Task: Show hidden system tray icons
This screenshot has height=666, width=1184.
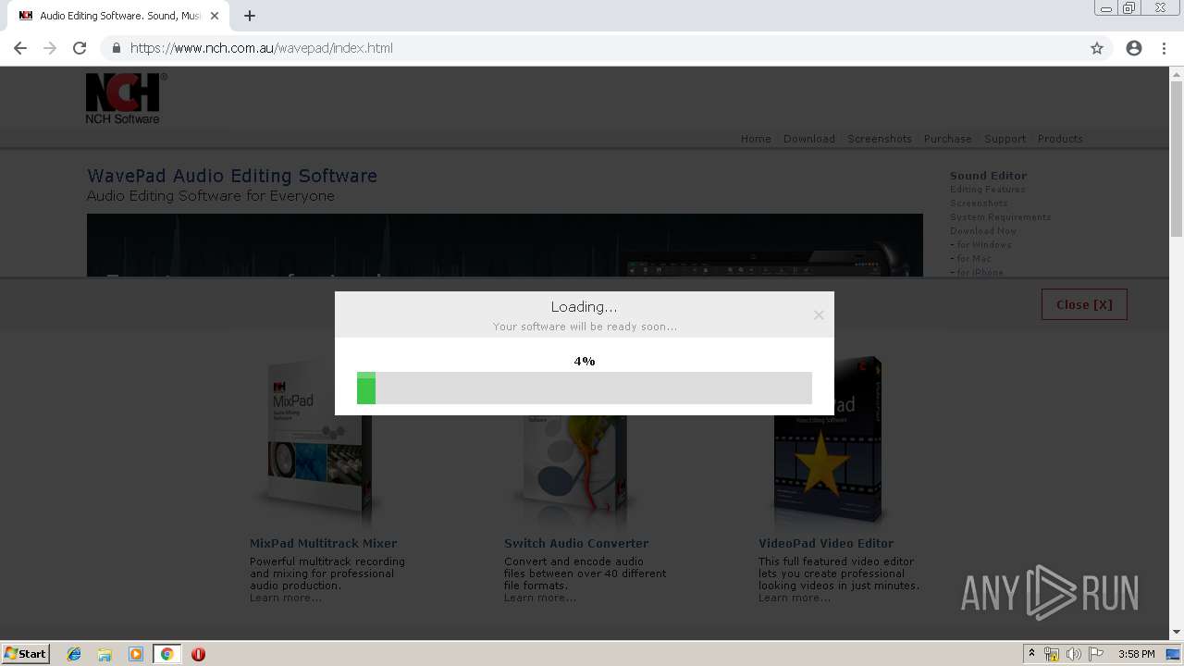Action: [x=1031, y=654]
